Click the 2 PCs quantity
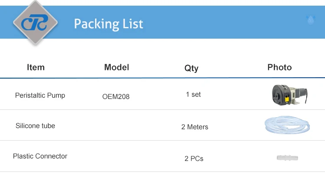 tap(194, 158)
